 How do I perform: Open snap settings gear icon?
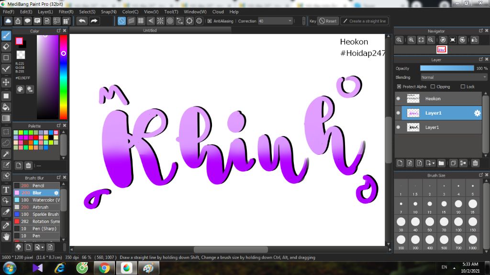click(199, 21)
